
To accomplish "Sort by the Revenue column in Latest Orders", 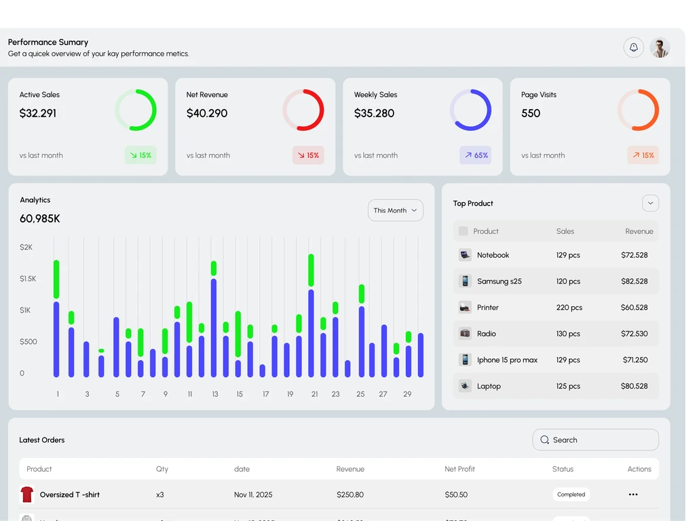I will (350, 469).
